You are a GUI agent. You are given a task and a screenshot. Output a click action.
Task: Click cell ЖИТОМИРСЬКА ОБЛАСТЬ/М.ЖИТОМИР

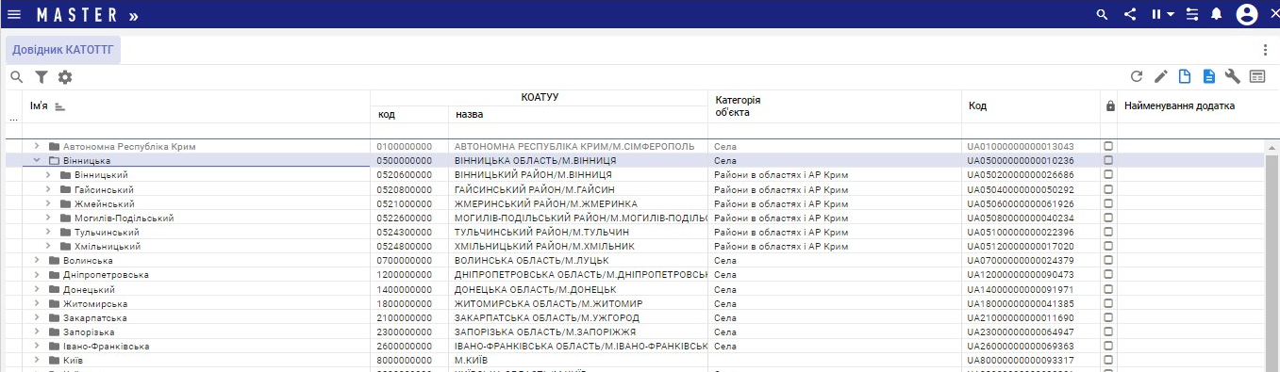click(x=548, y=303)
